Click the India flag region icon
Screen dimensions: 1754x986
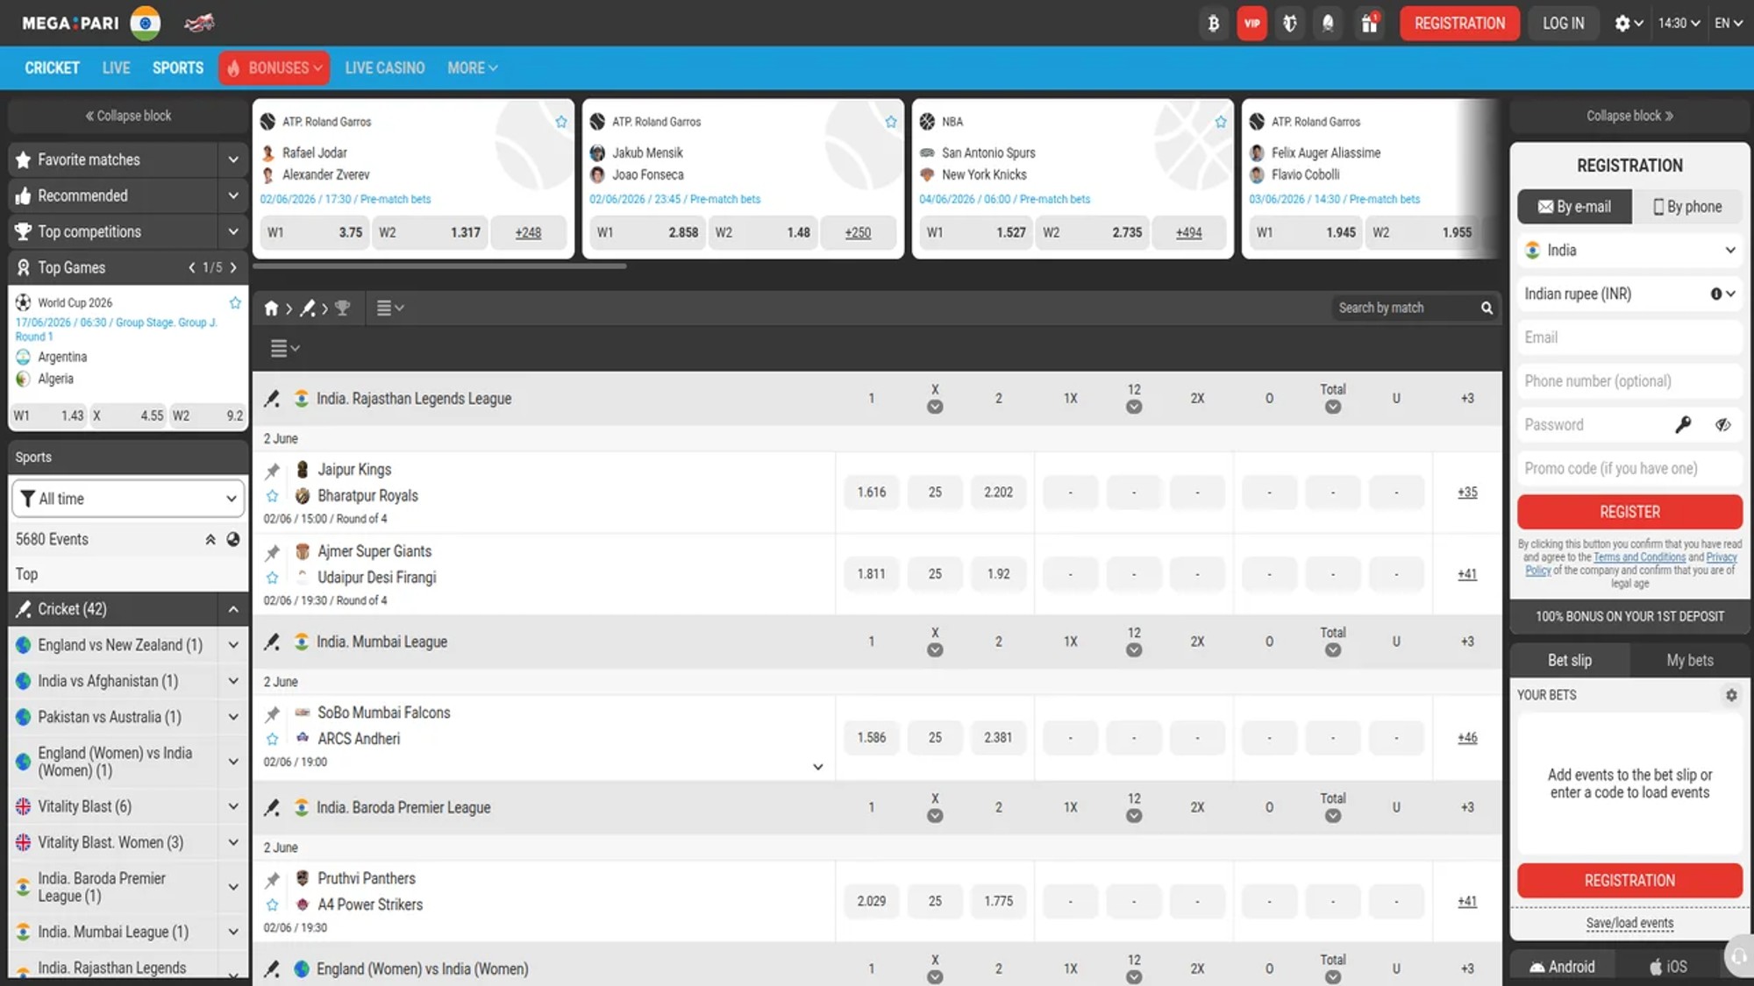[146, 23]
